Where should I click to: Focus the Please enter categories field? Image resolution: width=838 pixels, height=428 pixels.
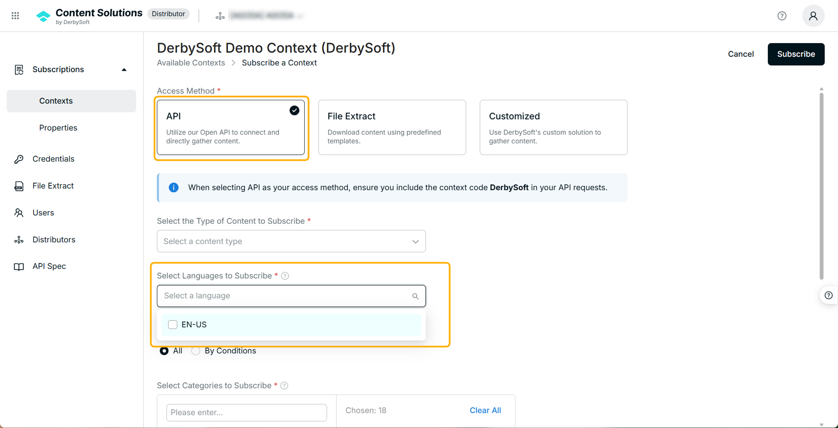[x=247, y=412]
